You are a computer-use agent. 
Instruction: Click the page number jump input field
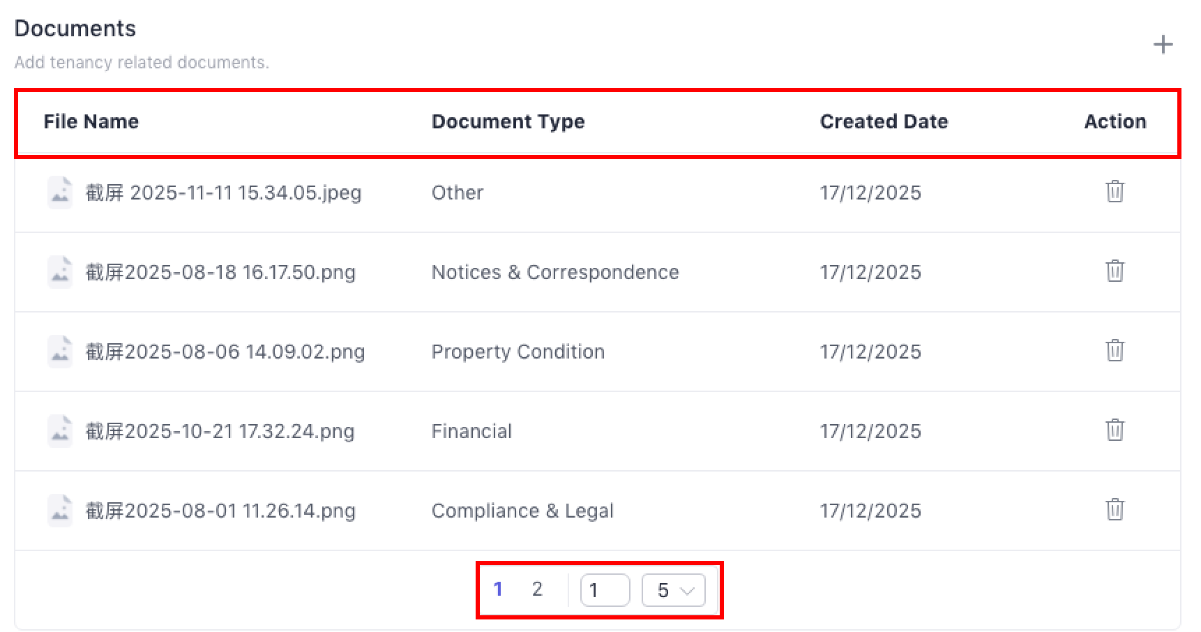pos(605,590)
